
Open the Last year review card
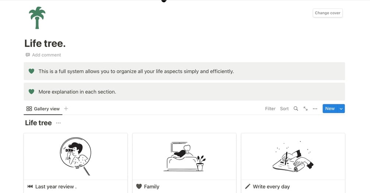click(75, 161)
